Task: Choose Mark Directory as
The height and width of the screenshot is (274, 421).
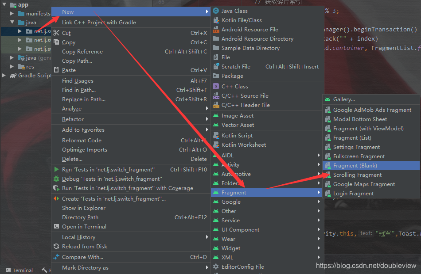Action: (x=131, y=267)
